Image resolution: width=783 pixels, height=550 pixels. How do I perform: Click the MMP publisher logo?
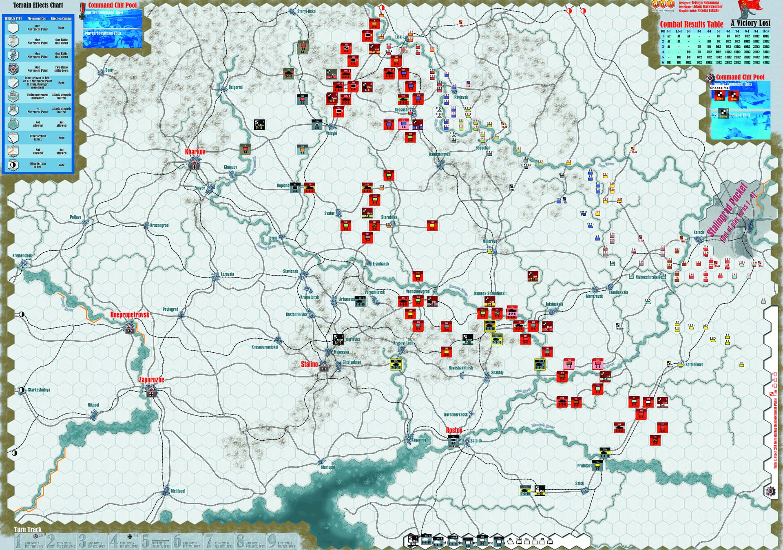coord(662,4)
